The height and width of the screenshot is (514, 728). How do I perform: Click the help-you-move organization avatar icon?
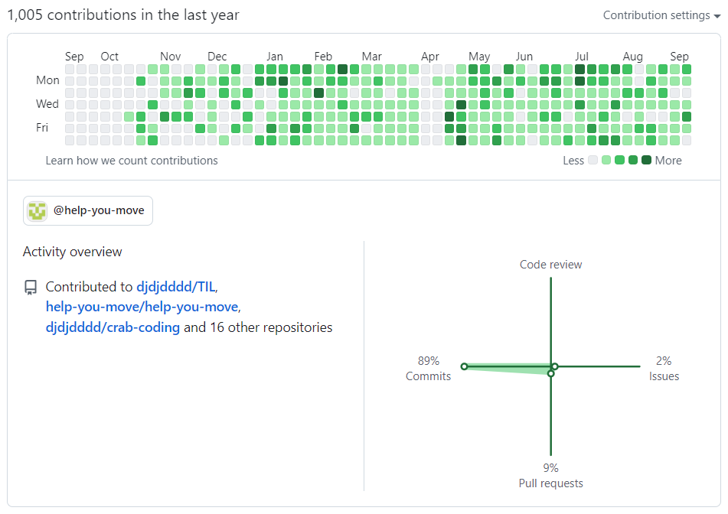pos(38,210)
